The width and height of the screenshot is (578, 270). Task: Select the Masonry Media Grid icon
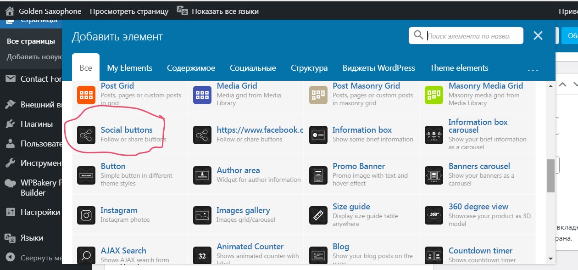coord(434,95)
